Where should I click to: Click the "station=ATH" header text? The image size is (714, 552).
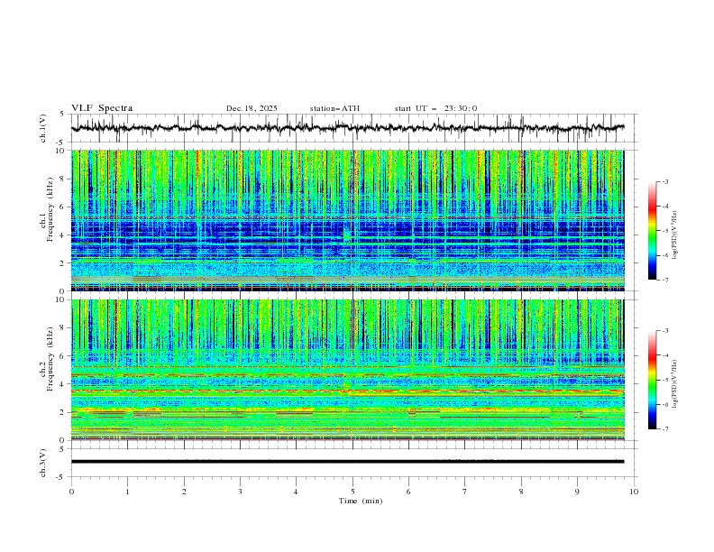click(x=334, y=108)
